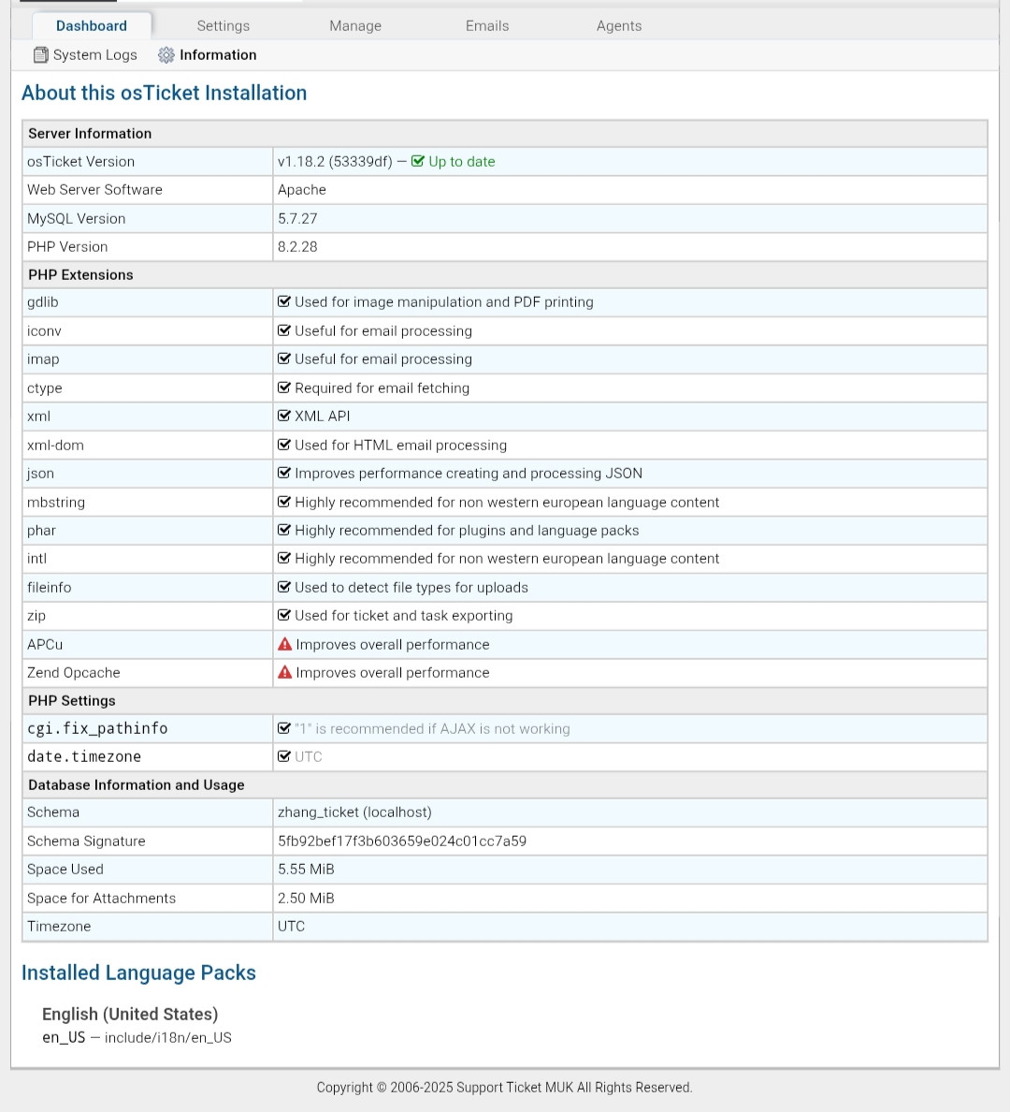This screenshot has height=1112, width=1010.
Task: Click the date.timezone check mark
Action: click(x=284, y=756)
